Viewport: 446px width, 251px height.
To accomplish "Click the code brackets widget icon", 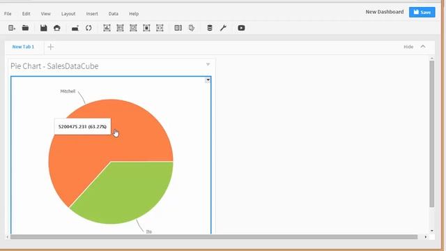I will coord(160,28).
